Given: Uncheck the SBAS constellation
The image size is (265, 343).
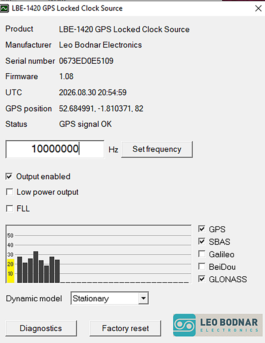Looking at the screenshot, I should click(x=202, y=241).
